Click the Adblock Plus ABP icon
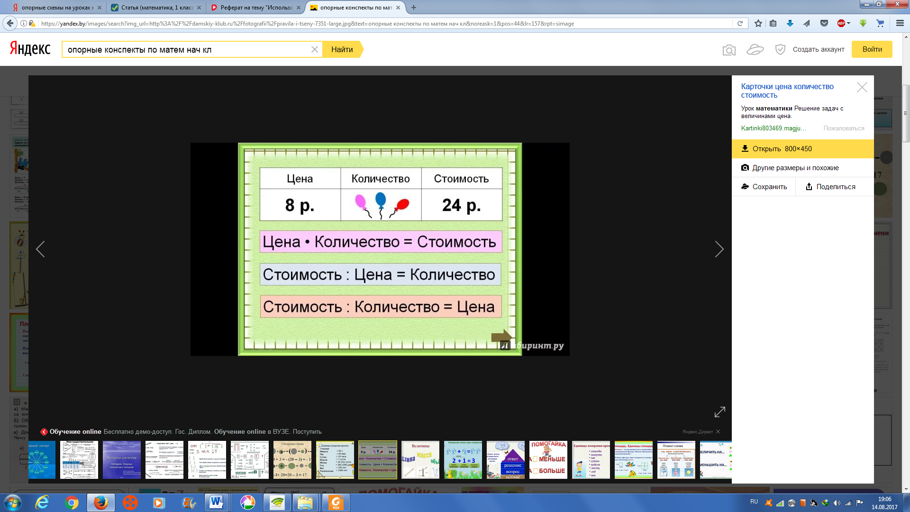Viewport: 910px width, 512px height. tap(841, 23)
